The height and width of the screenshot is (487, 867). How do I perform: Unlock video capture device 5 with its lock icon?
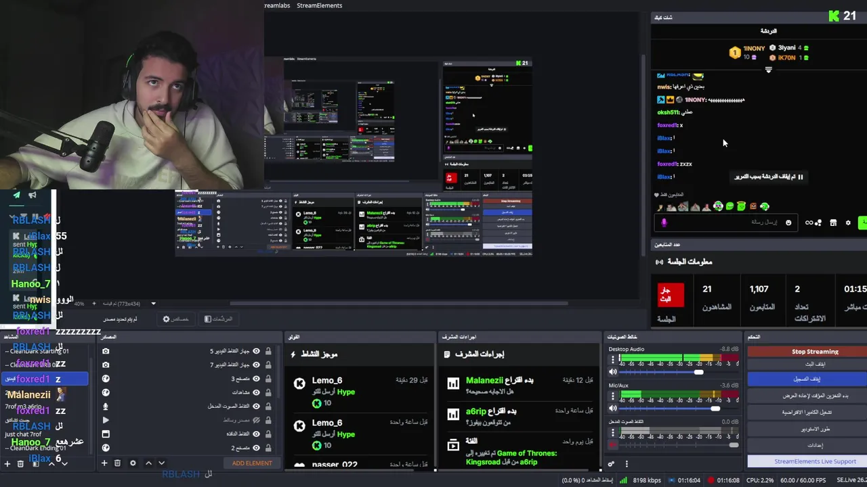point(268,351)
